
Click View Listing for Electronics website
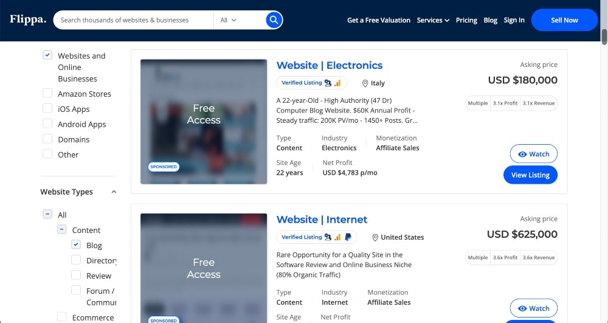[x=530, y=175]
